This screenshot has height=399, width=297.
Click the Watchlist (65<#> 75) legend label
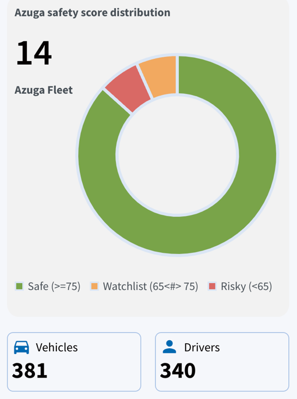150,287
